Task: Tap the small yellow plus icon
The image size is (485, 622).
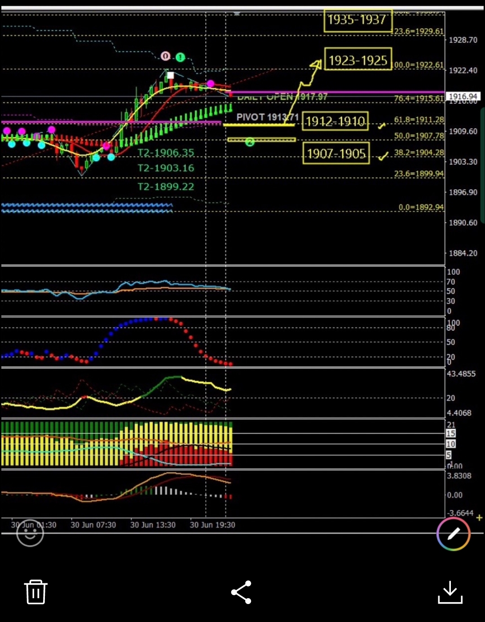Action: [479, 518]
